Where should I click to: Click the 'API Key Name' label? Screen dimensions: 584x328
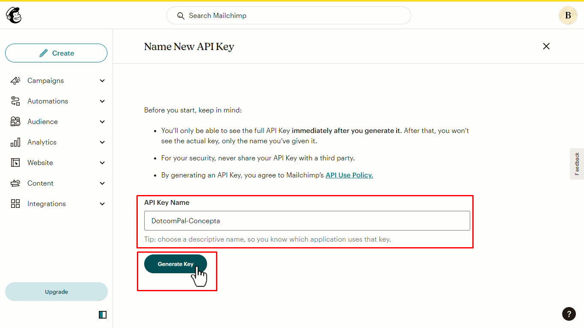167,202
